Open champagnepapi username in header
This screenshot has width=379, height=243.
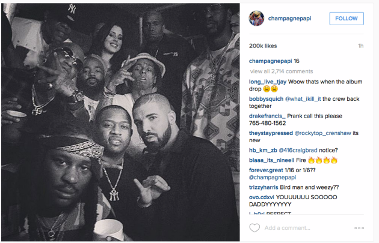[x=289, y=19]
